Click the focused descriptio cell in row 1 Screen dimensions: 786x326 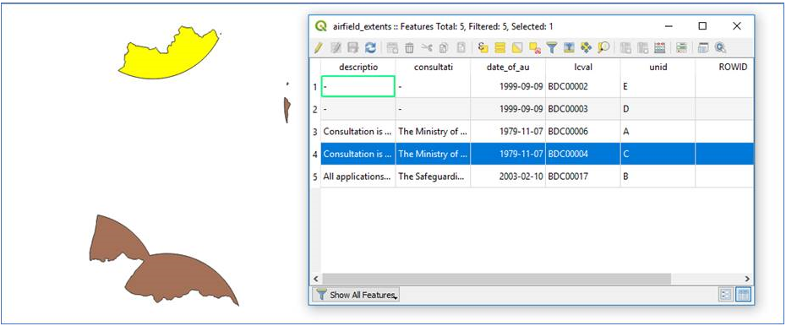[x=358, y=87]
